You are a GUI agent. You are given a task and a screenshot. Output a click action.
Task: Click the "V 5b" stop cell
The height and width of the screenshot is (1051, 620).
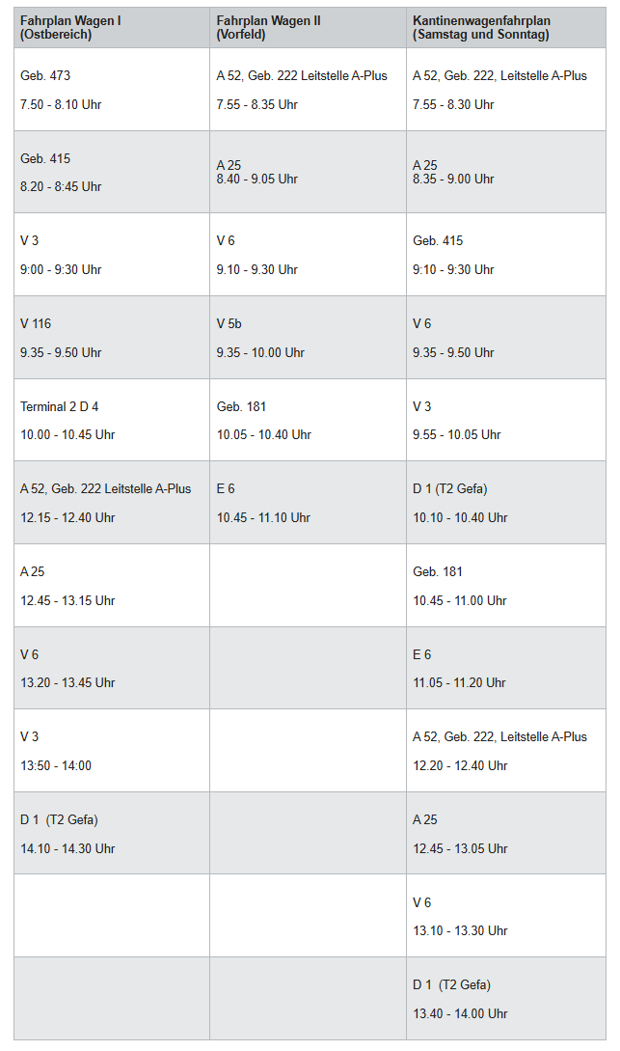coord(308,338)
